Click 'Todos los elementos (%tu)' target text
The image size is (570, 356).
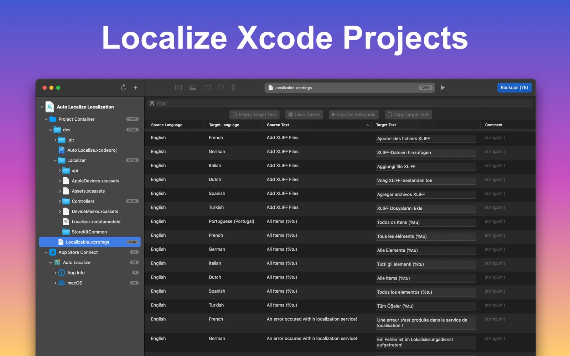click(426, 292)
